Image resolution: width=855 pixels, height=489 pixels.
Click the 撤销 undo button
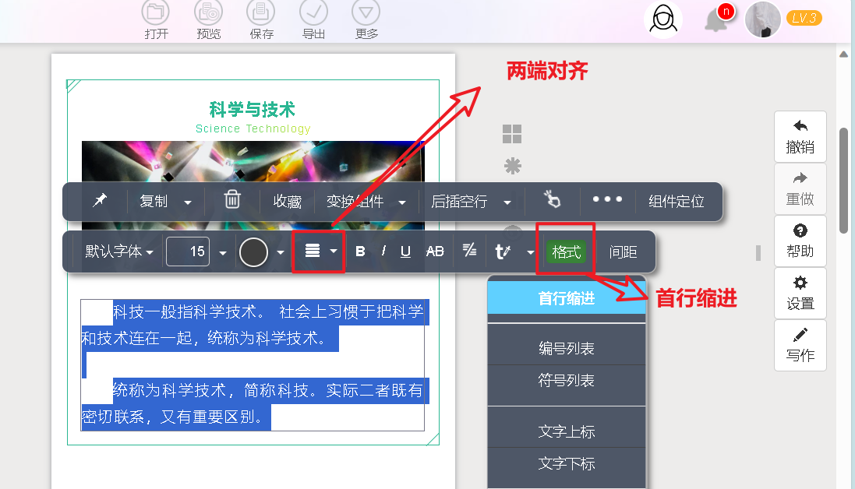(800, 137)
